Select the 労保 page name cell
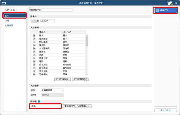The height and width of the screenshot is (115, 180). (x=74, y=74)
